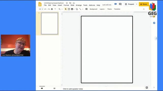The image size is (163, 91).
Task: Click the yellow Share button
Action: click(x=144, y=4)
